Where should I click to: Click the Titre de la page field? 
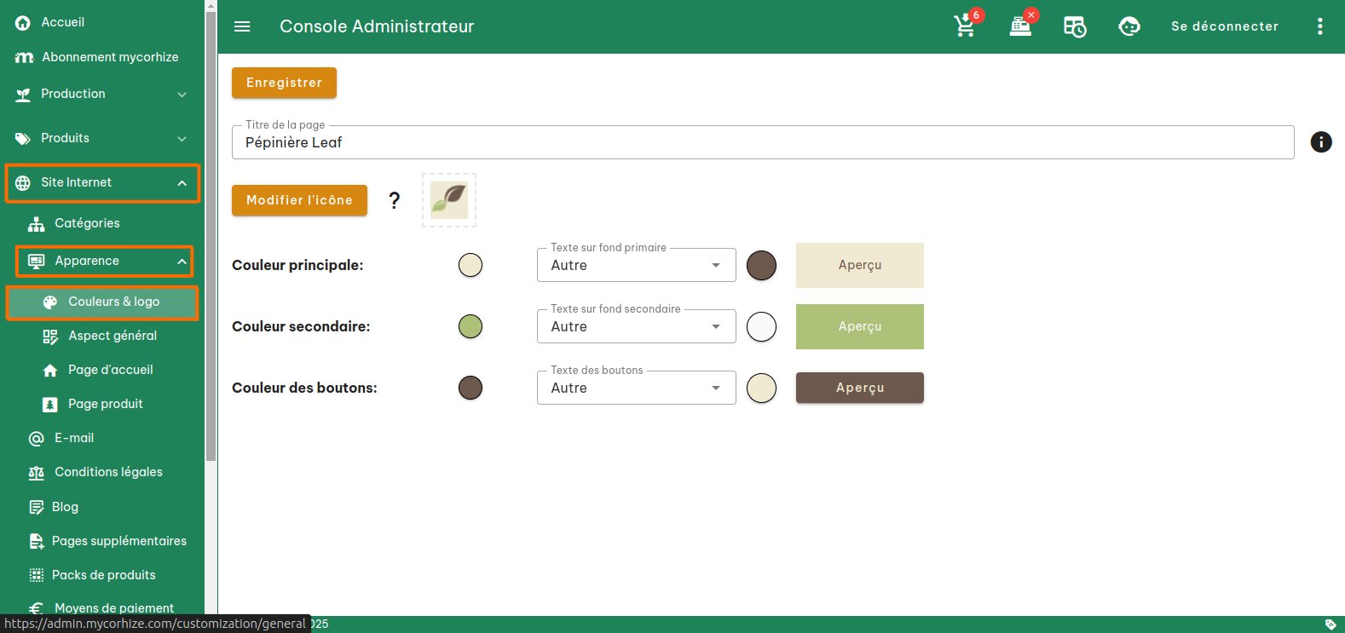(x=762, y=142)
